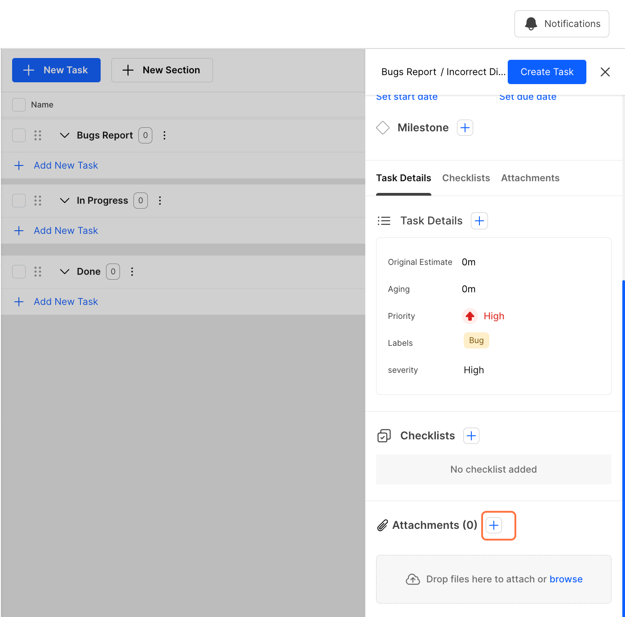This screenshot has height=617, width=625.
Task: Click the Bug label tag
Action: pyautogui.click(x=476, y=340)
